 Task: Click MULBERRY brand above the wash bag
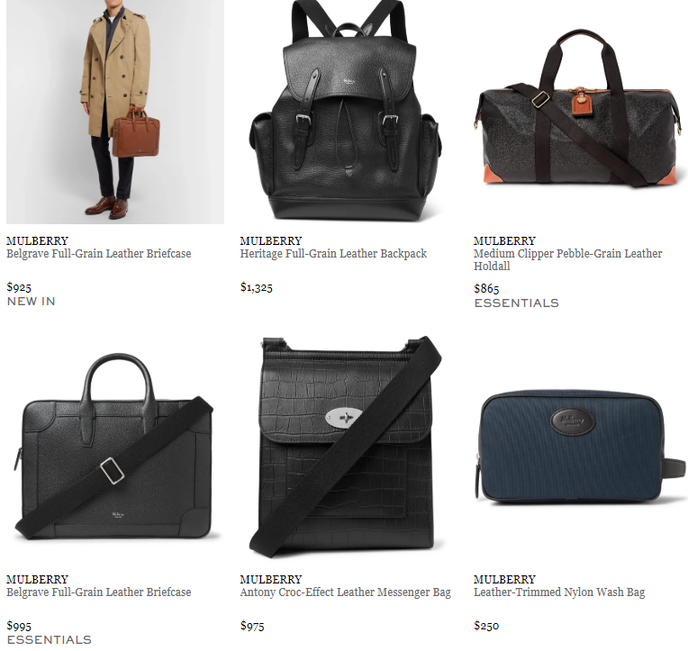[504, 580]
